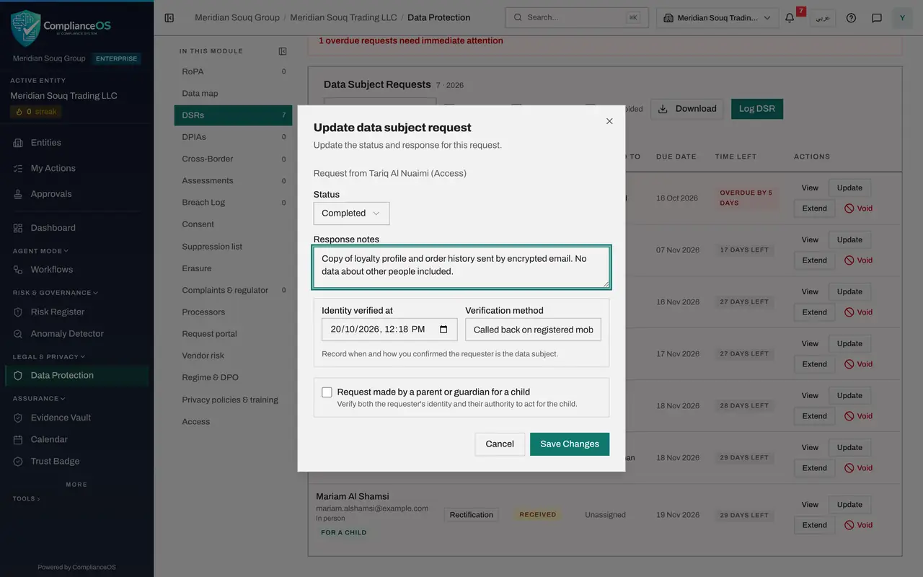Click the Calendar icon in sidebar
Screen dimensions: 923x577
pos(18,439)
